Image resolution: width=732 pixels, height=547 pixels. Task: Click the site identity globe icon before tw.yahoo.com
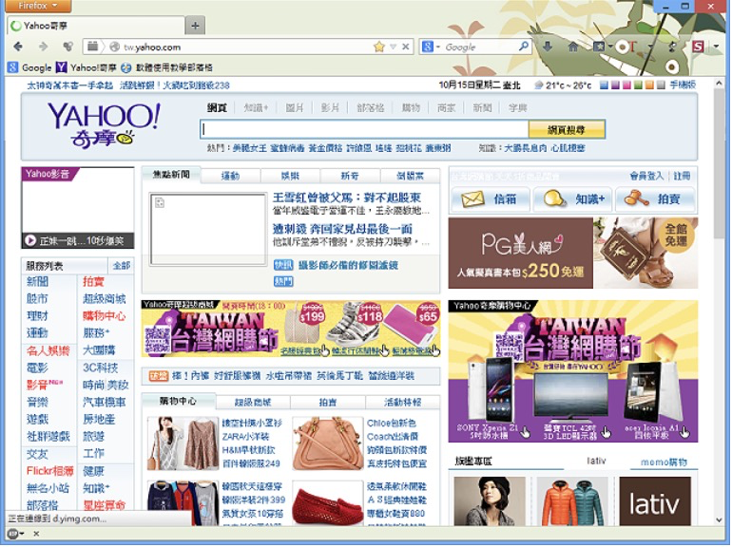tap(114, 47)
